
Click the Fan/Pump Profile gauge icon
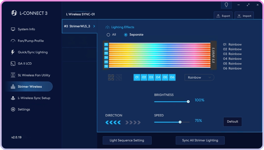pos(13,41)
